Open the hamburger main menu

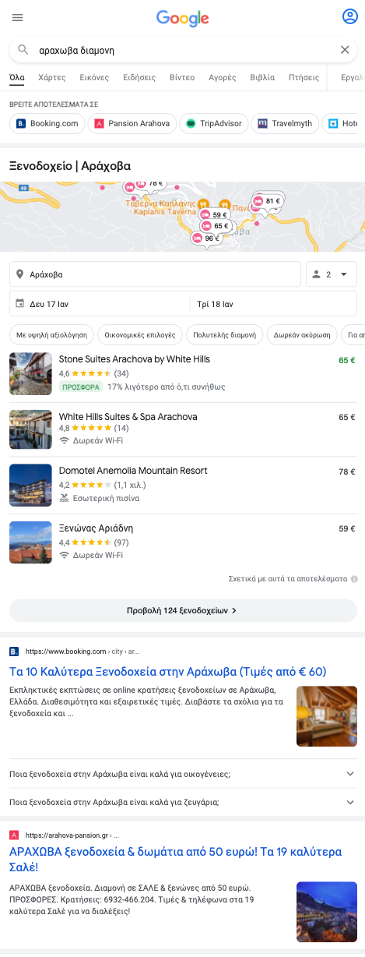pos(18,17)
